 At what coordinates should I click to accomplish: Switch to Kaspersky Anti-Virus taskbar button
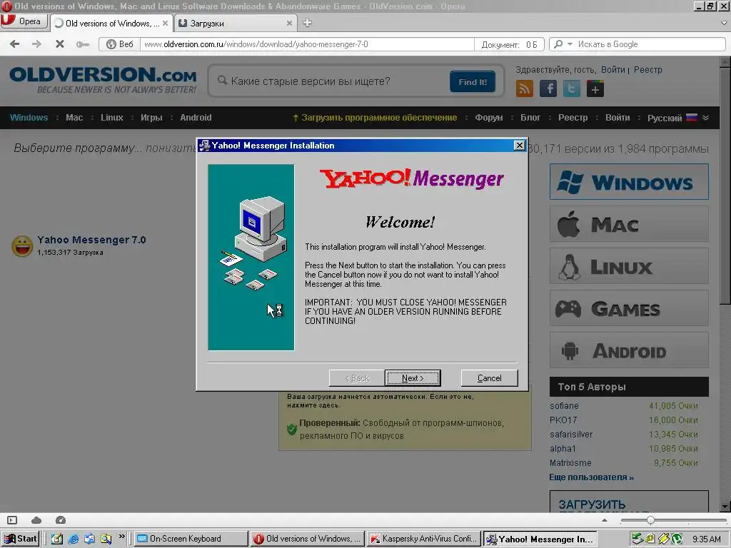[424, 539]
